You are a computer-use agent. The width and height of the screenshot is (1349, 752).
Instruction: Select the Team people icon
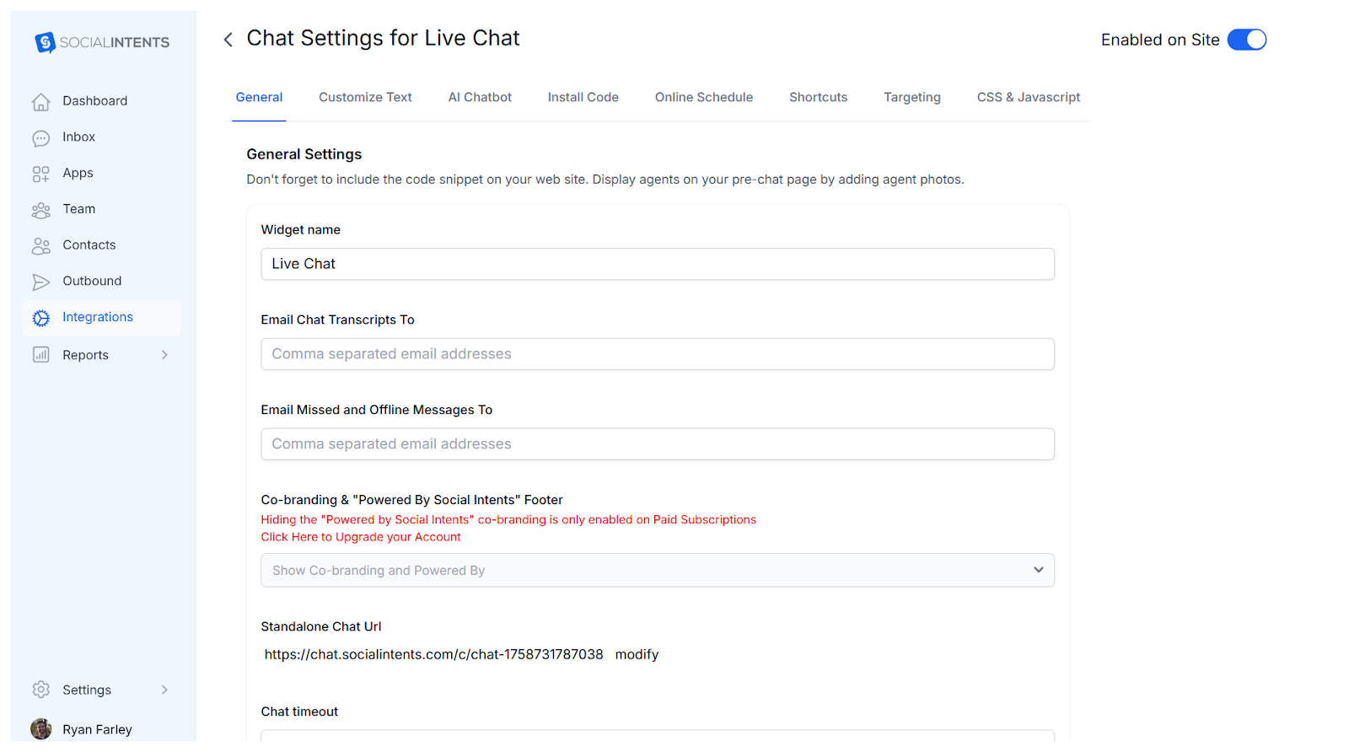coord(40,210)
